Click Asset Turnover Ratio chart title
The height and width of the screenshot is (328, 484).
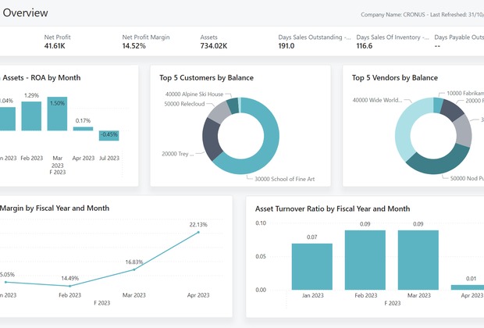333,209
